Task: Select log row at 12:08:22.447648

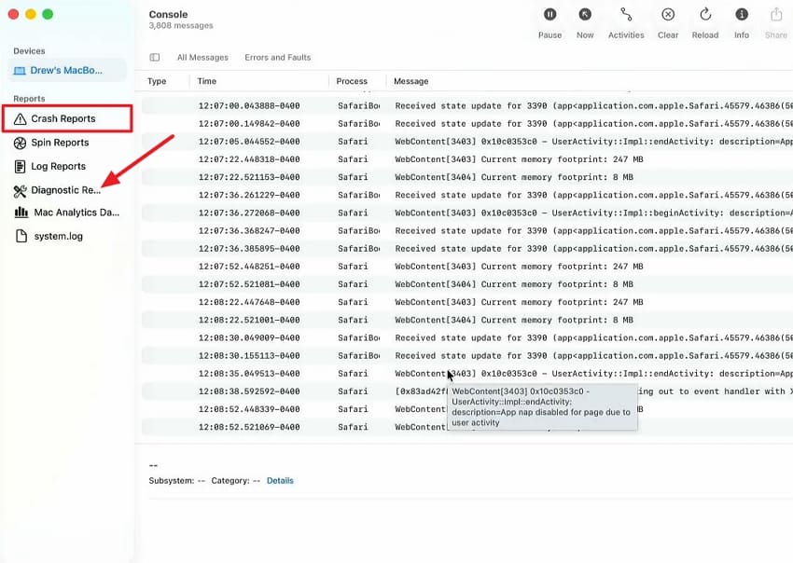Action: tap(467, 302)
